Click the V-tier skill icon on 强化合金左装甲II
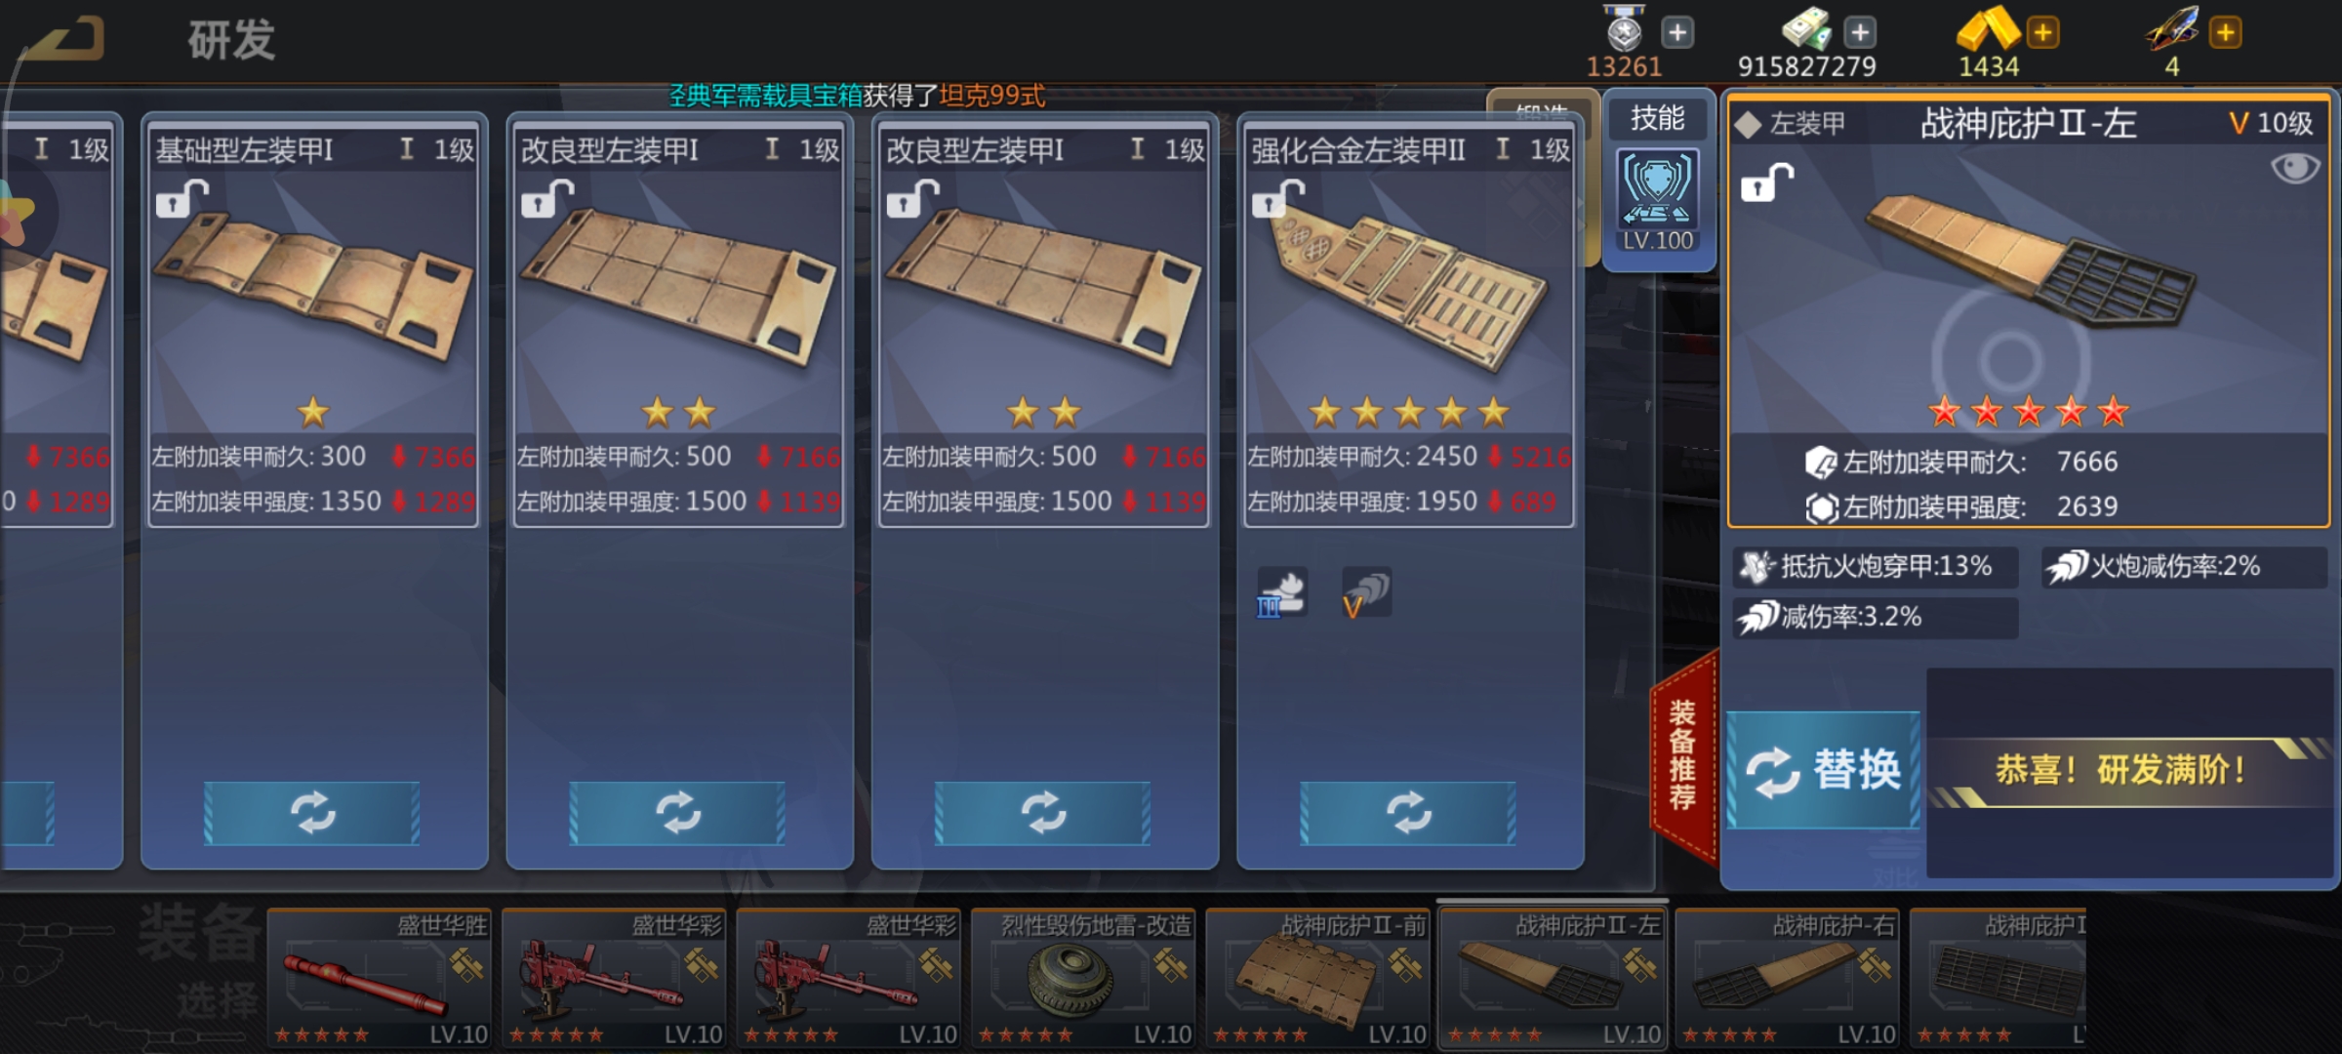Image resolution: width=2342 pixels, height=1054 pixels. [1366, 592]
